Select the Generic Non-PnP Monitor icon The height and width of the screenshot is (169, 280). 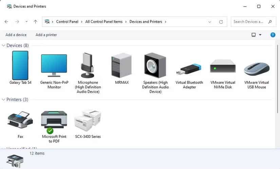click(x=54, y=66)
